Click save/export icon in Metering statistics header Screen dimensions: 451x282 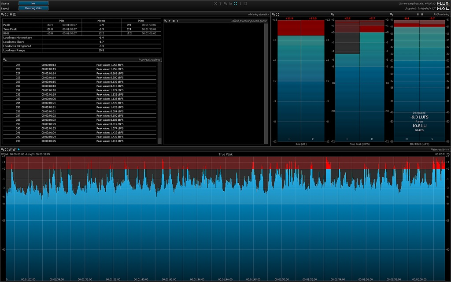click(x=15, y=14)
